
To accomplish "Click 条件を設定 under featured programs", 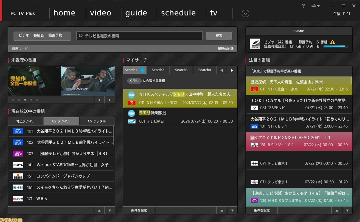I will click(x=262, y=210).
